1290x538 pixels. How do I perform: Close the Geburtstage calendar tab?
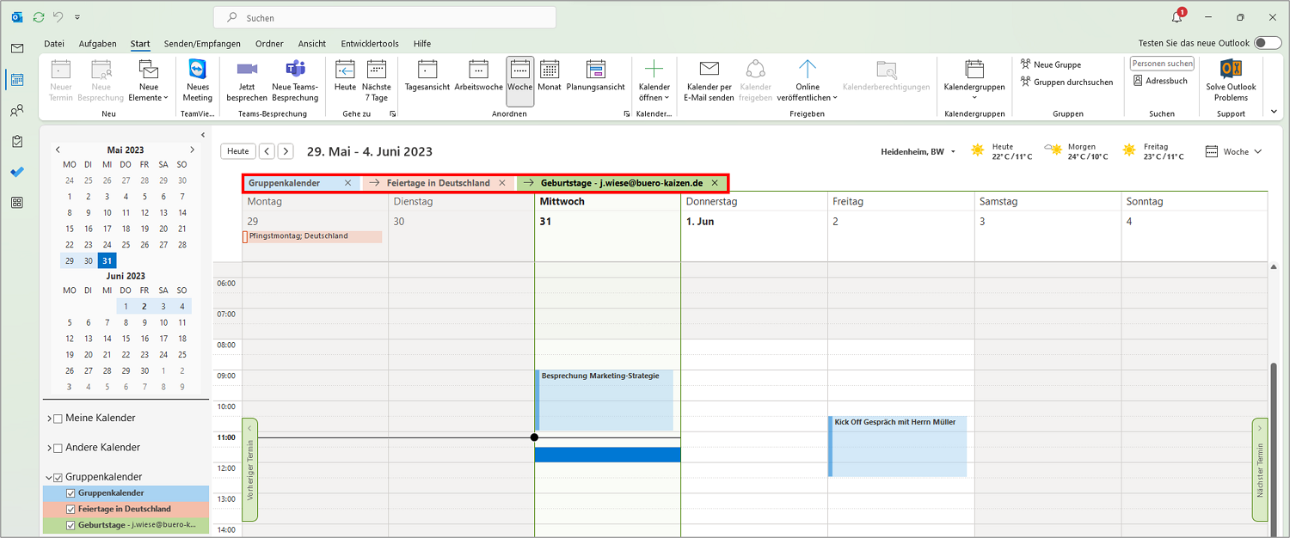coord(715,183)
